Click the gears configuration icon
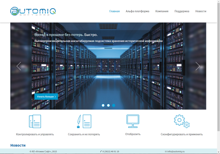220x154 pixels. pyautogui.click(x=182, y=121)
